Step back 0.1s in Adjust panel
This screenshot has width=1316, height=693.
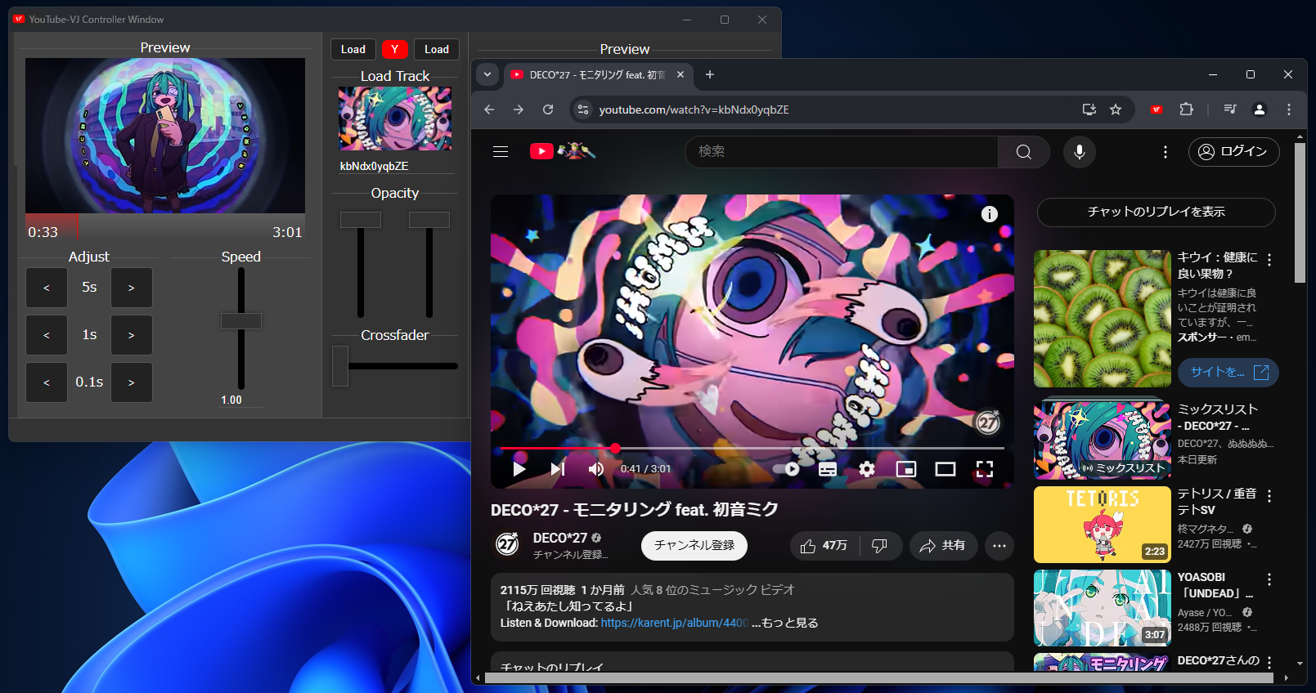pyautogui.click(x=47, y=382)
